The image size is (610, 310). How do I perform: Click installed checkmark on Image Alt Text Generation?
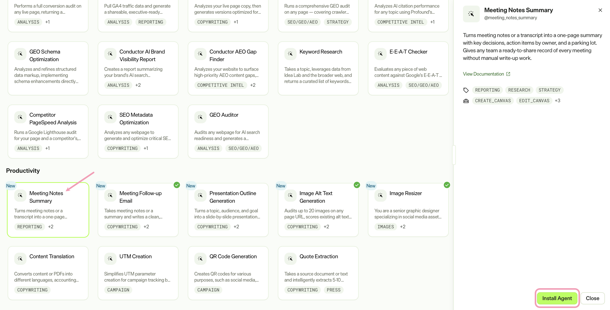tap(357, 185)
